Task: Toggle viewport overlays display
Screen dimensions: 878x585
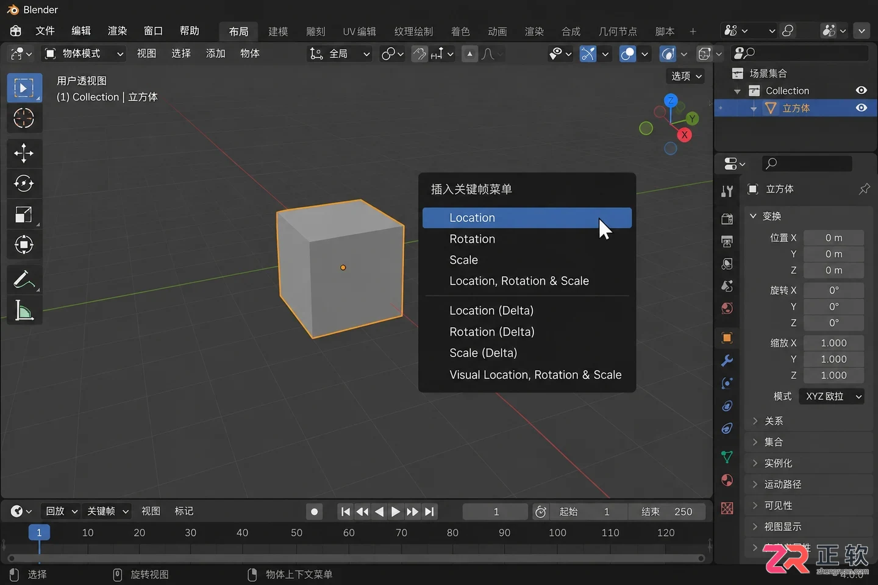Action: (627, 54)
